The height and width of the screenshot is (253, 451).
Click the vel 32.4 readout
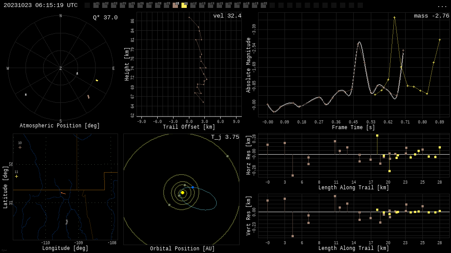pos(227,16)
